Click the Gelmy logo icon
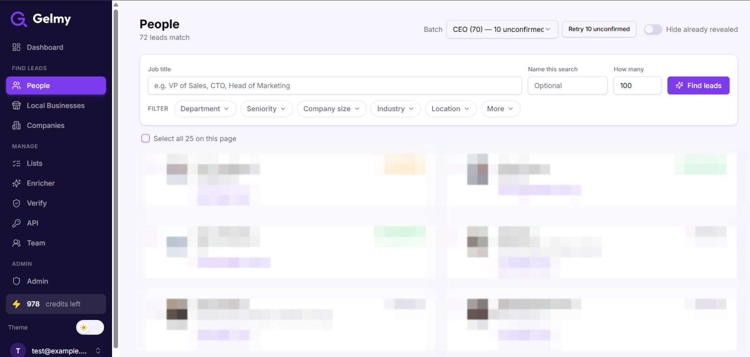Screen dimensions: 750x357 click(x=19, y=19)
